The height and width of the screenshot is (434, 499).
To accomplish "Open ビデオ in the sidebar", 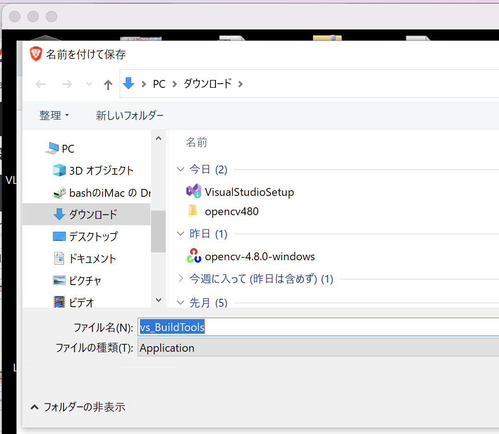I will [x=81, y=303].
